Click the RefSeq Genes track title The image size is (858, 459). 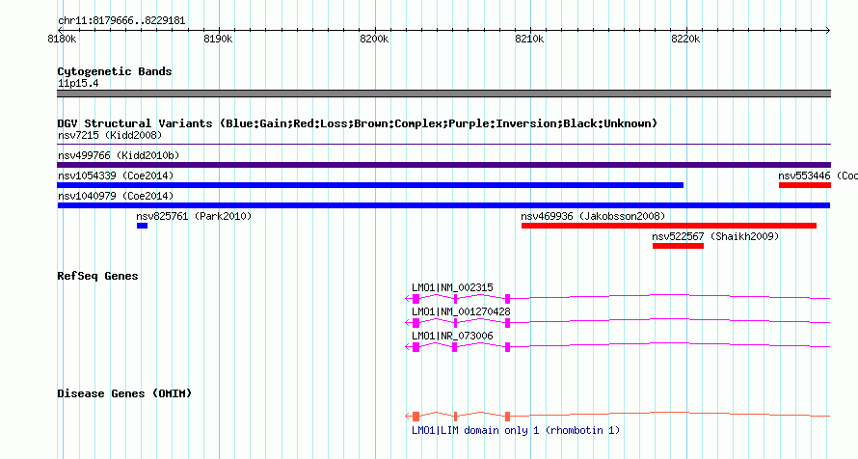click(97, 276)
